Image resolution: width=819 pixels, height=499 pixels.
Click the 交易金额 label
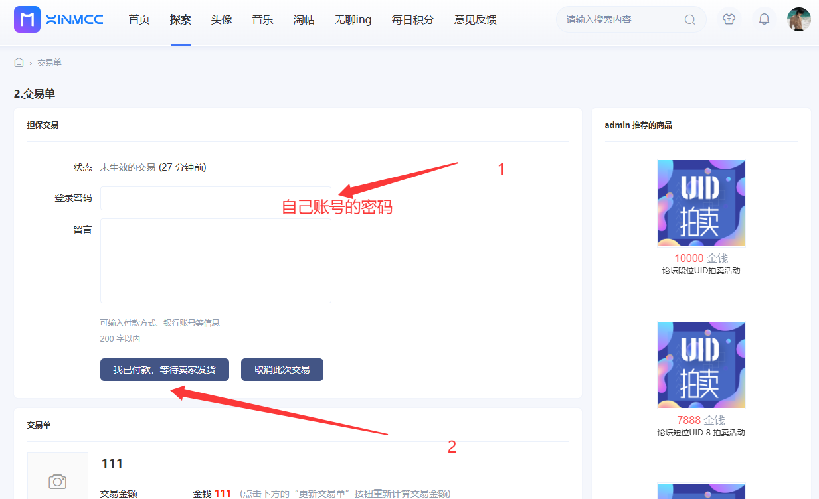click(119, 494)
